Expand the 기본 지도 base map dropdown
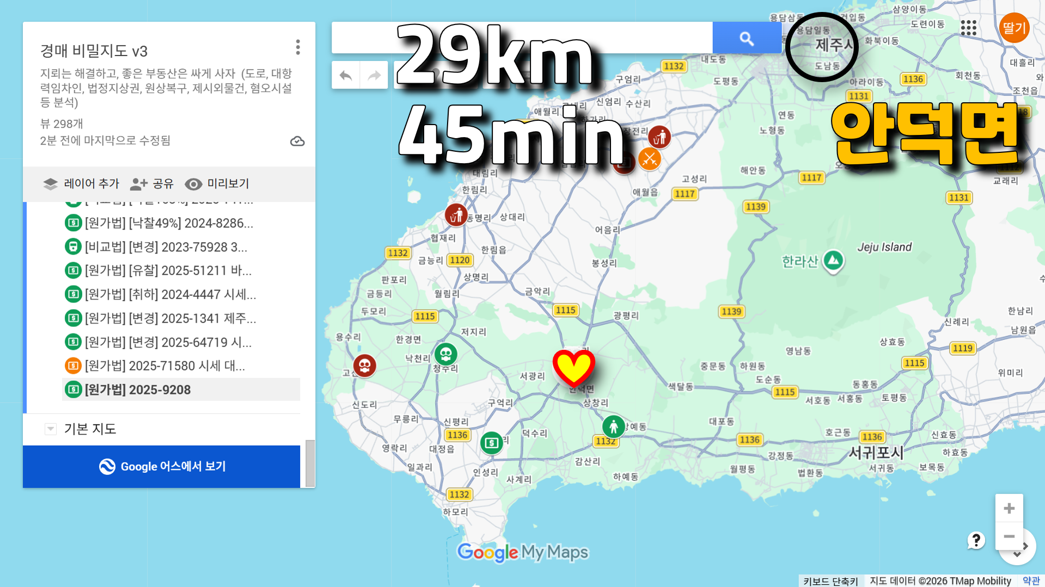Viewport: 1045px width, 587px height. [x=51, y=429]
